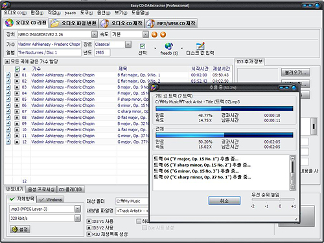
Task: Click the 년도 1985 year field
Action: click(102, 52)
